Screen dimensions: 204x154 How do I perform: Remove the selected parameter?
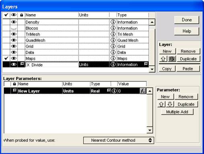tap(186, 97)
